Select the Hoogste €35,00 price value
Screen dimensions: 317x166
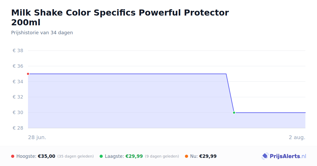46,156
